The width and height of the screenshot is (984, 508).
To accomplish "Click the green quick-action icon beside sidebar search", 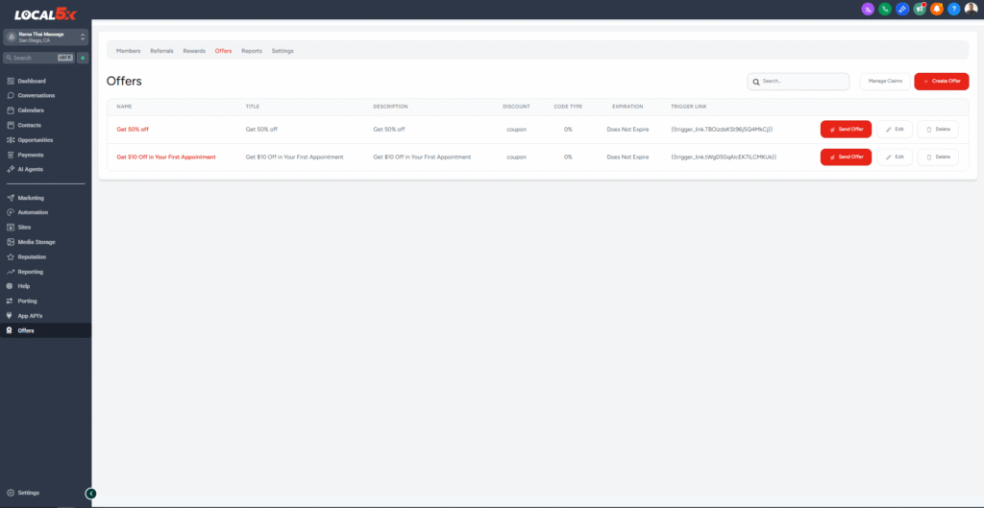I will (x=83, y=58).
